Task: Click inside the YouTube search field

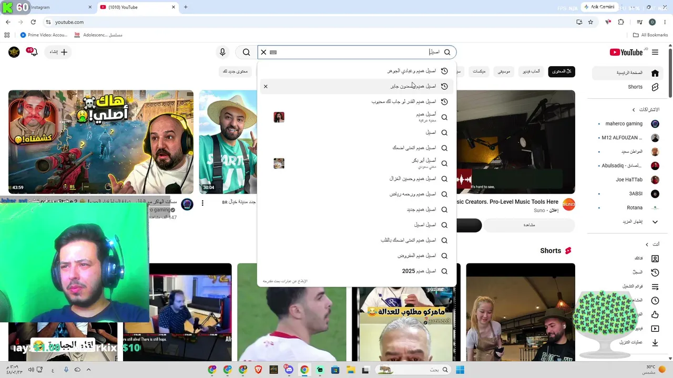Action: click(357, 52)
